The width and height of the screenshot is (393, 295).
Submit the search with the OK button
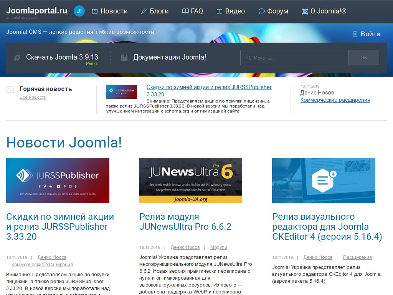(364, 58)
